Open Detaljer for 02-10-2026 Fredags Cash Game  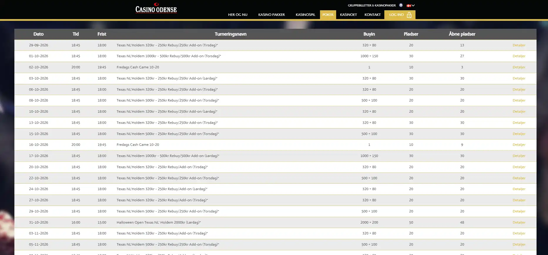519,67
